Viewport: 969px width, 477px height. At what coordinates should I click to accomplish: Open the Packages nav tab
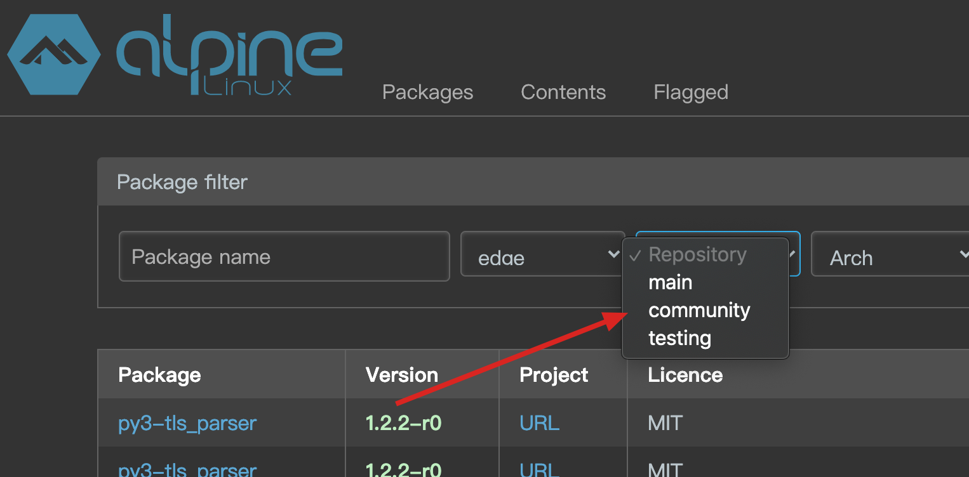[x=427, y=93]
